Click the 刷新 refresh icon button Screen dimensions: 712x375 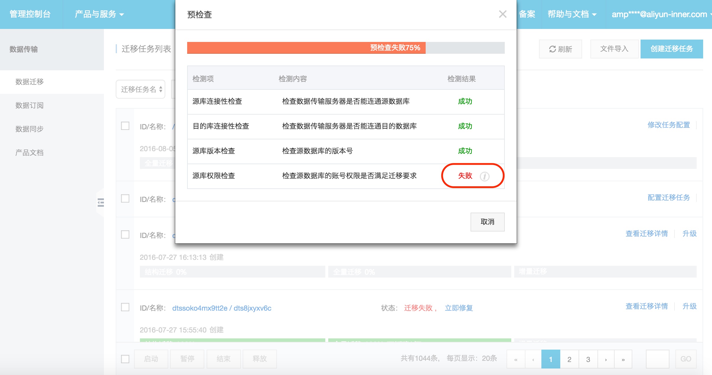[560, 49]
